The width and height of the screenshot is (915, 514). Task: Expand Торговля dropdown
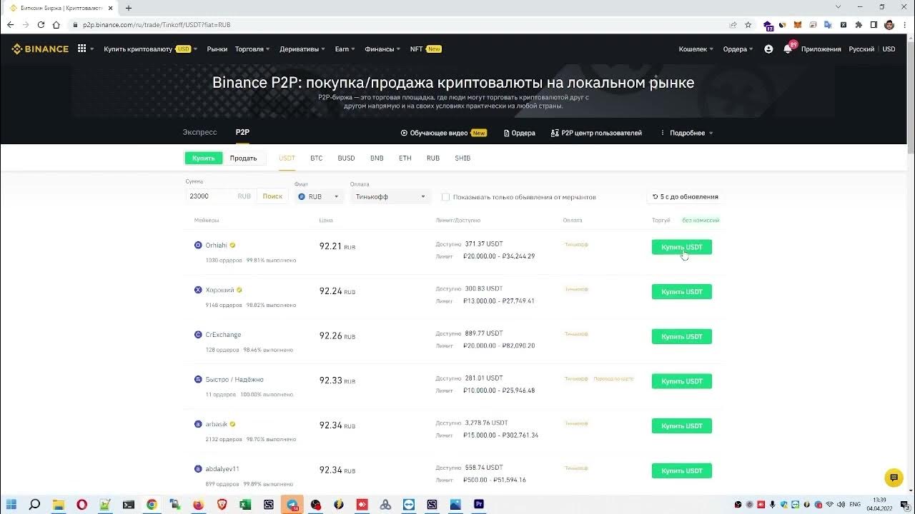252,49
